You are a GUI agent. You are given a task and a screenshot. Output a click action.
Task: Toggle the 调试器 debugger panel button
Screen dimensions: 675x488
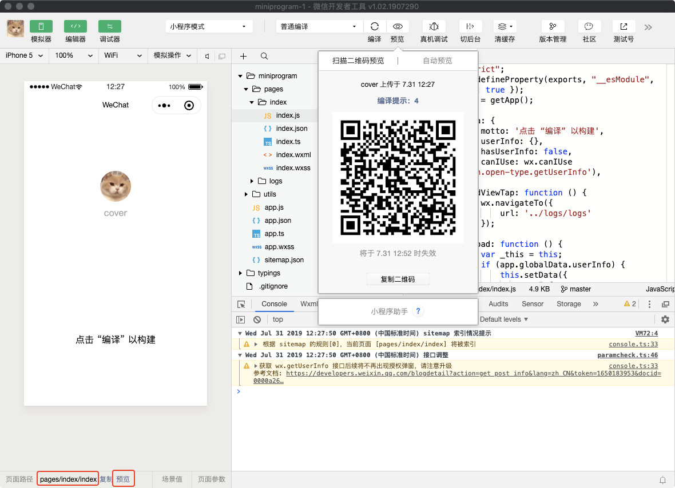(x=110, y=27)
